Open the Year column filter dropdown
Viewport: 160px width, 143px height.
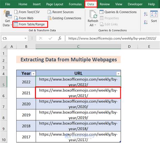pyautogui.click(x=33, y=74)
